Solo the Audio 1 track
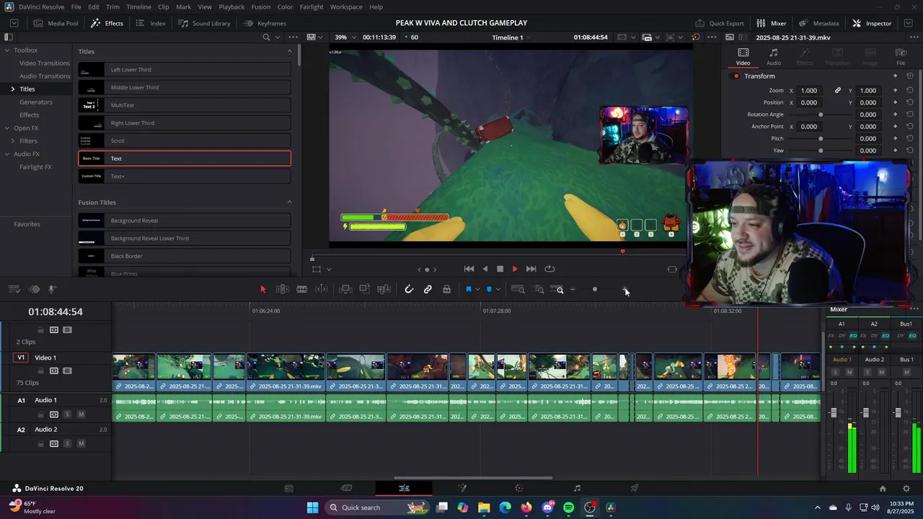This screenshot has height=519, width=923. click(68, 414)
